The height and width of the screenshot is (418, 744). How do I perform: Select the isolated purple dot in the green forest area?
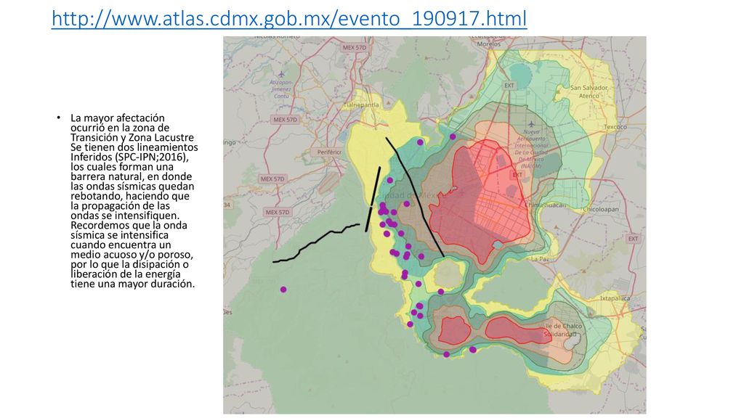(x=283, y=290)
